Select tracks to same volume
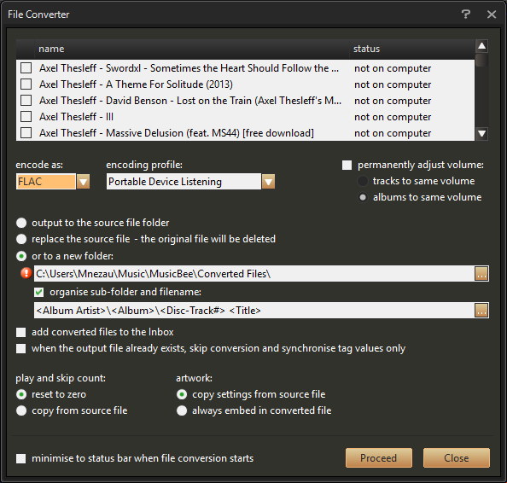The image size is (507, 483). pyautogui.click(x=363, y=181)
